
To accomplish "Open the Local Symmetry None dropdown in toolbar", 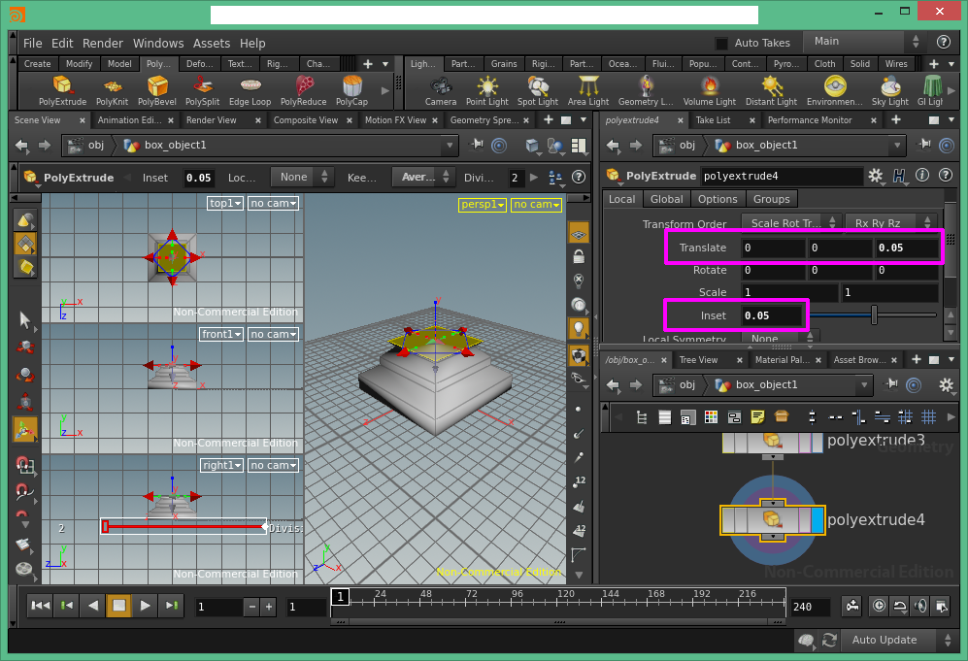I will click(303, 177).
